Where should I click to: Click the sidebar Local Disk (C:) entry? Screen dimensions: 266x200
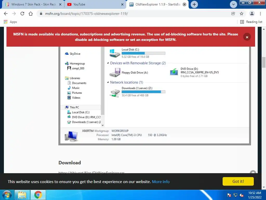pyautogui.click(x=78, y=112)
